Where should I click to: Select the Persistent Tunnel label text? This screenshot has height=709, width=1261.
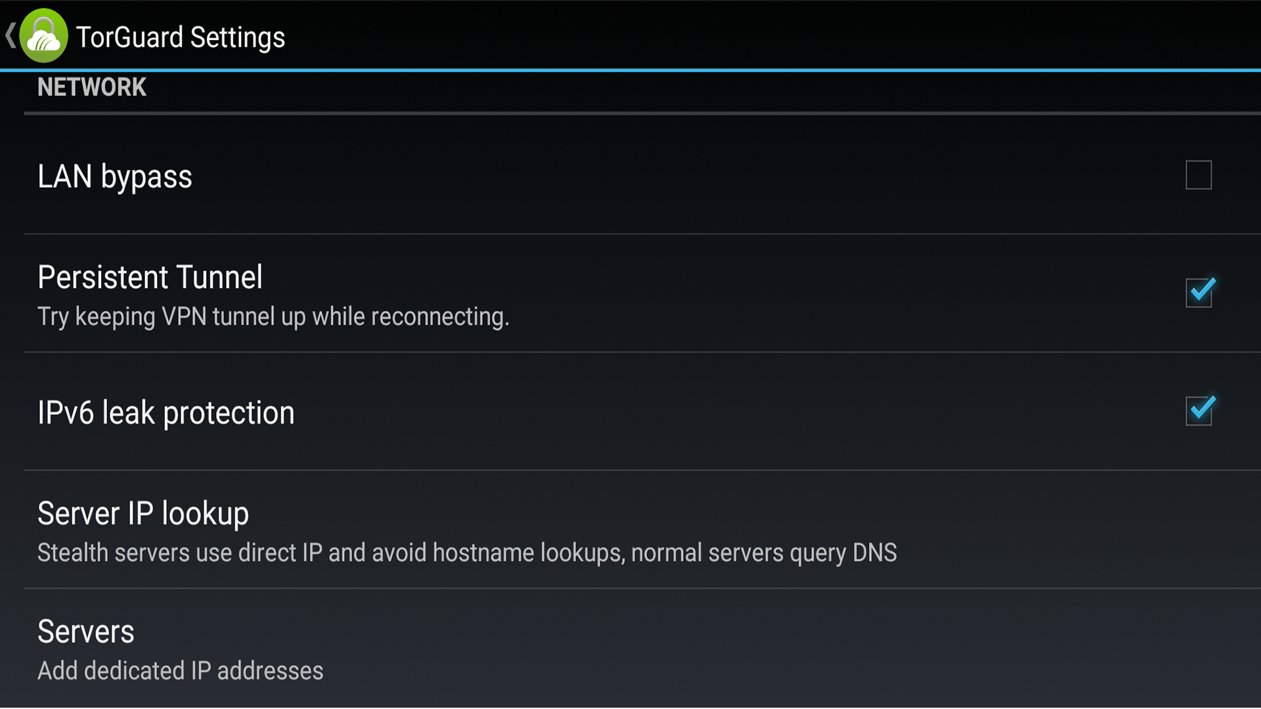coord(150,277)
